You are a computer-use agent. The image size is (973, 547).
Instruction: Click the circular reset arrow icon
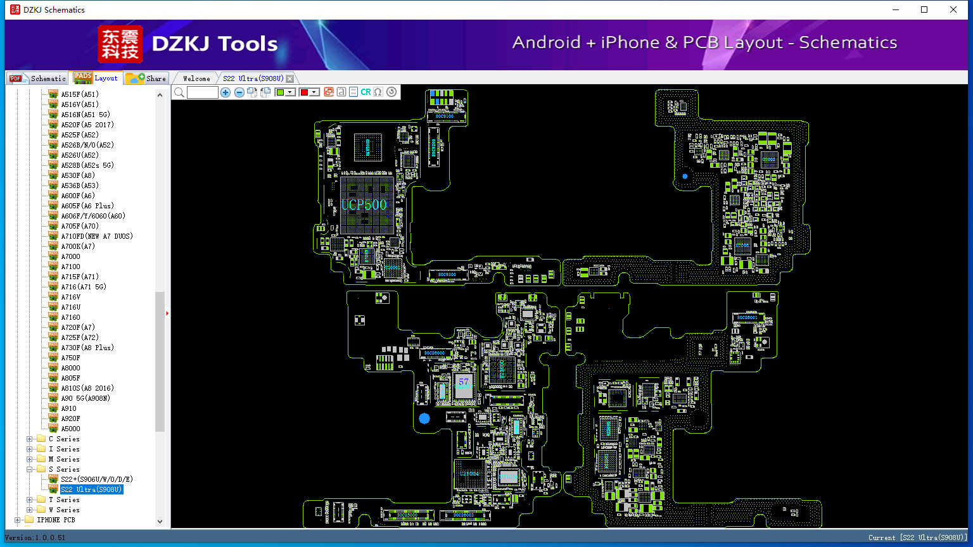tap(391, 92)
